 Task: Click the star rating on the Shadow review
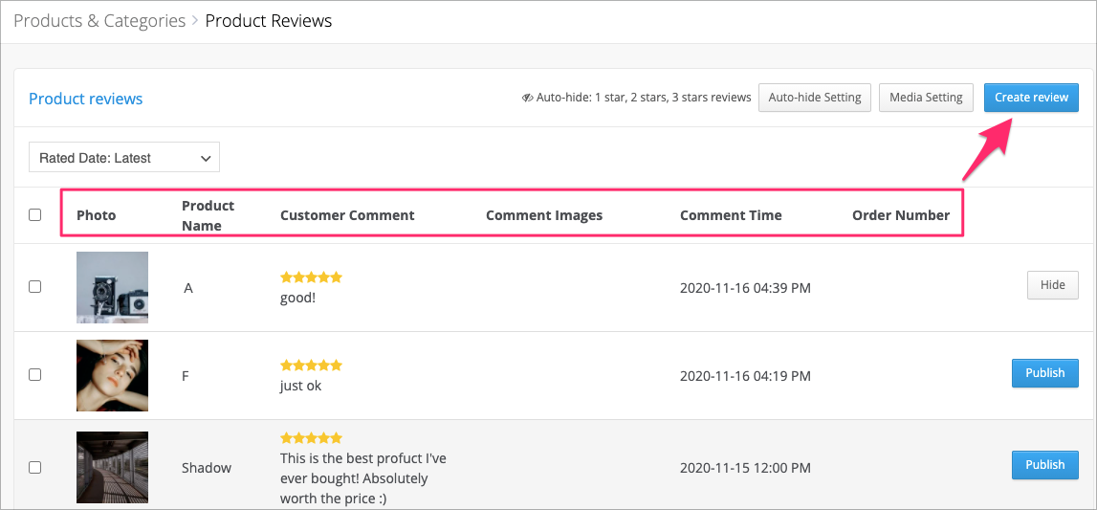point(312,438)
